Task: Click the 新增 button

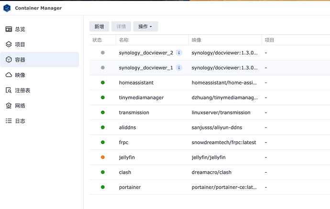Action: click(99, 26)
